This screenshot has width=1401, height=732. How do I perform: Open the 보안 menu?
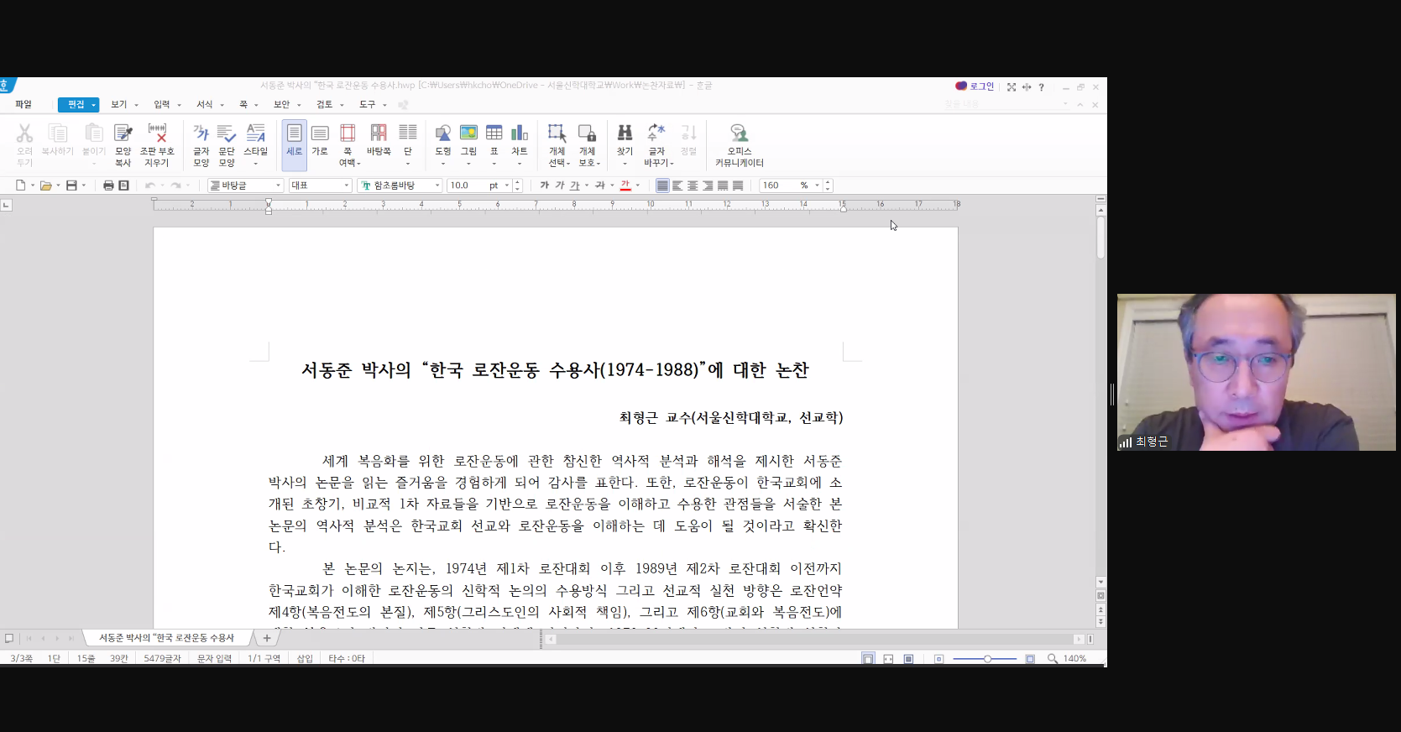282,105
